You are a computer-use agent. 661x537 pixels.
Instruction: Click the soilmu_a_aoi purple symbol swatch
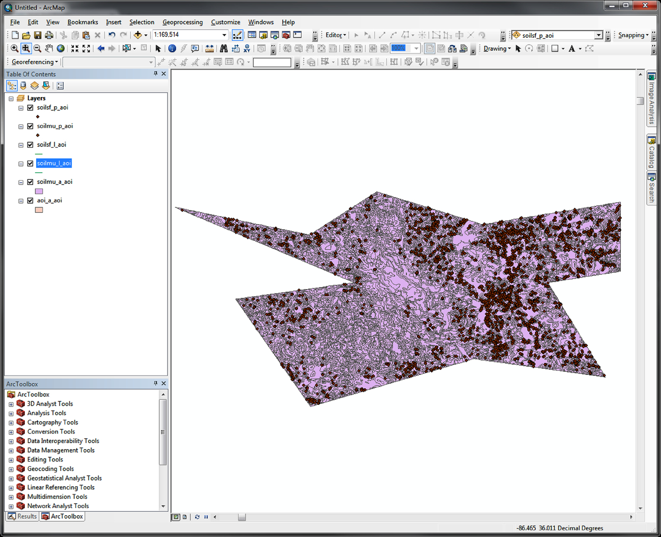[39, 192]
